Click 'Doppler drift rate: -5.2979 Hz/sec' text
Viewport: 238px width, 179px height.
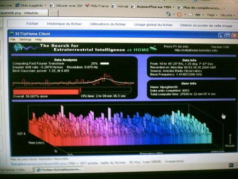click(x=38, y=67)
